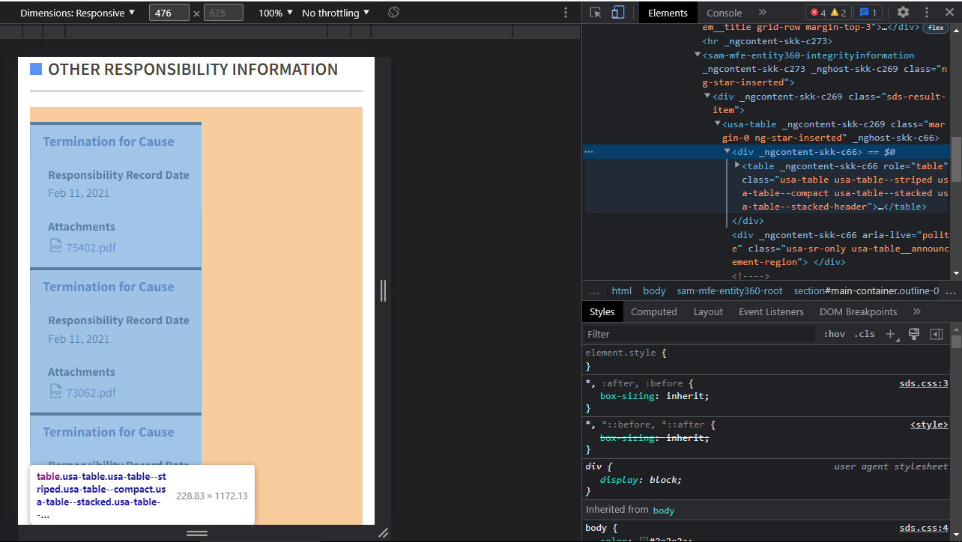Switch to the Console tab
Image resolution: width=962 pixels, height=542 pixels.
pyautogui.click(x=724, y=13)
